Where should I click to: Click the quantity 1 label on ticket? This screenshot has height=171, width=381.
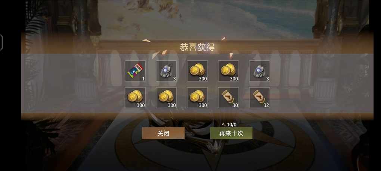point(143,79)
